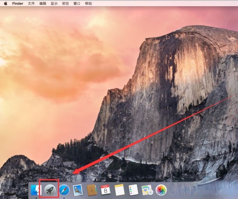Launch Photos app from the Dock
Image resolution: width=238 pixels, height=199 pixels.
[x=161, y=190]
